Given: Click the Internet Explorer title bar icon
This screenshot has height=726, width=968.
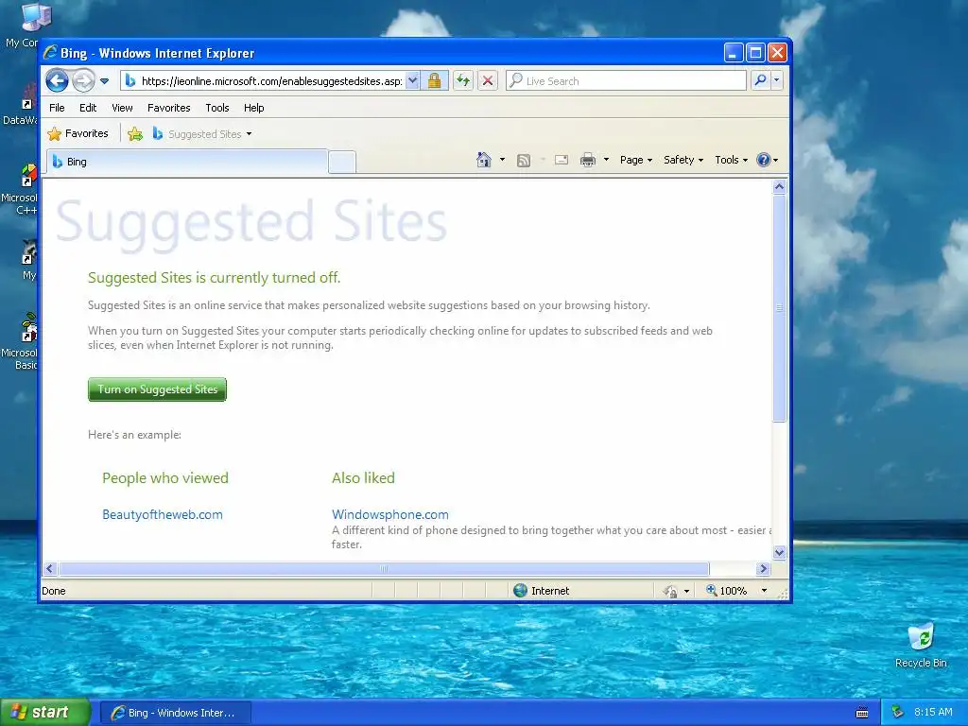Looking at the screenshot, I should coord(51,53).
